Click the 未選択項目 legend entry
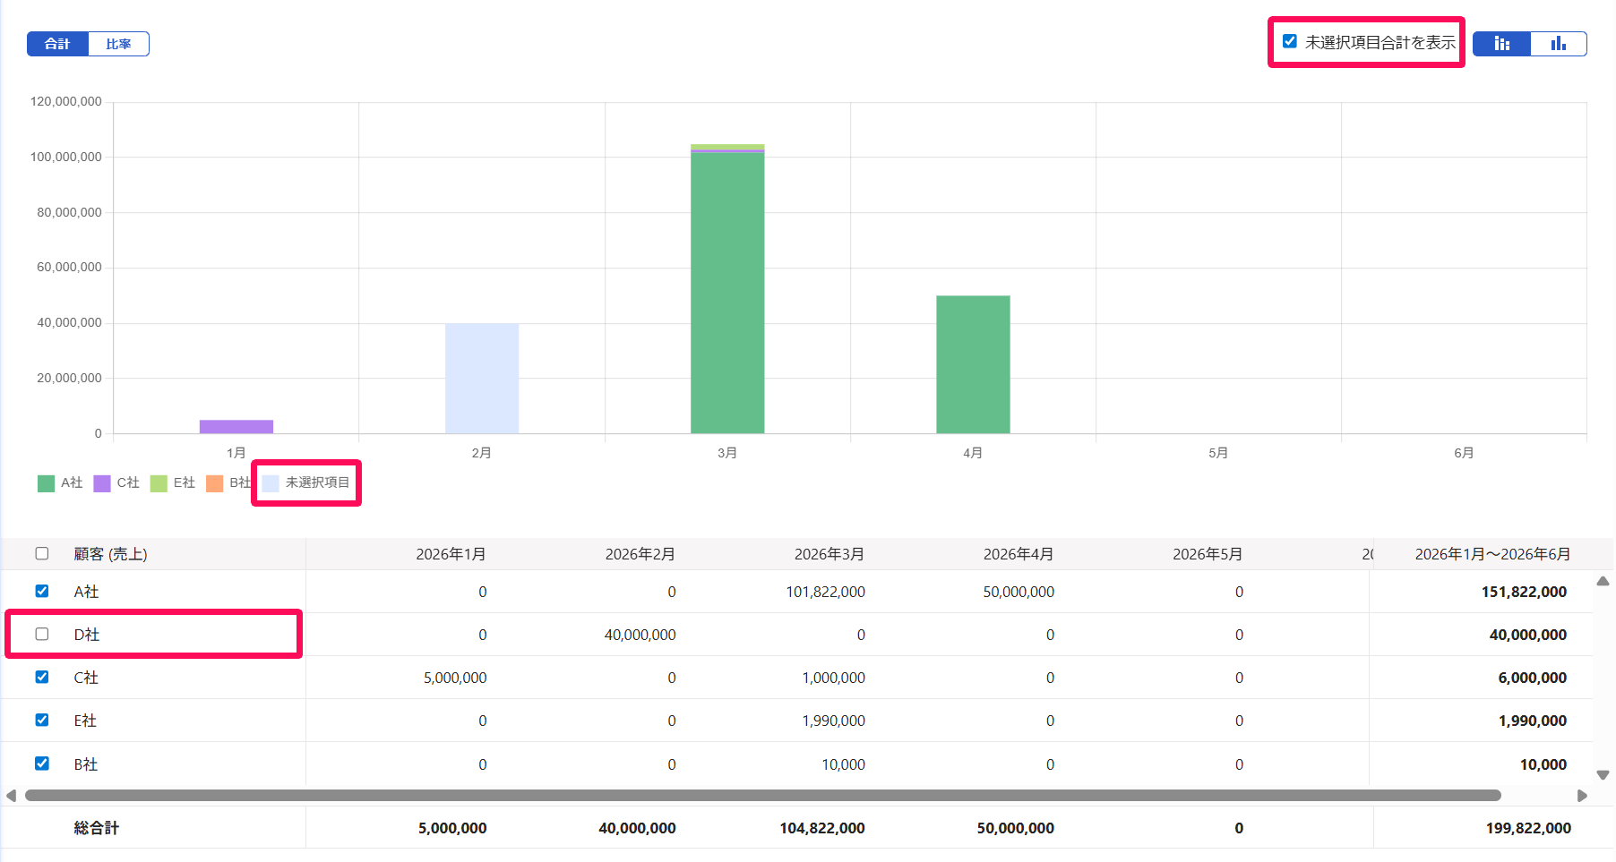Screen dimensions: 1616x862 pyautogui.click(x=306, y=483)
